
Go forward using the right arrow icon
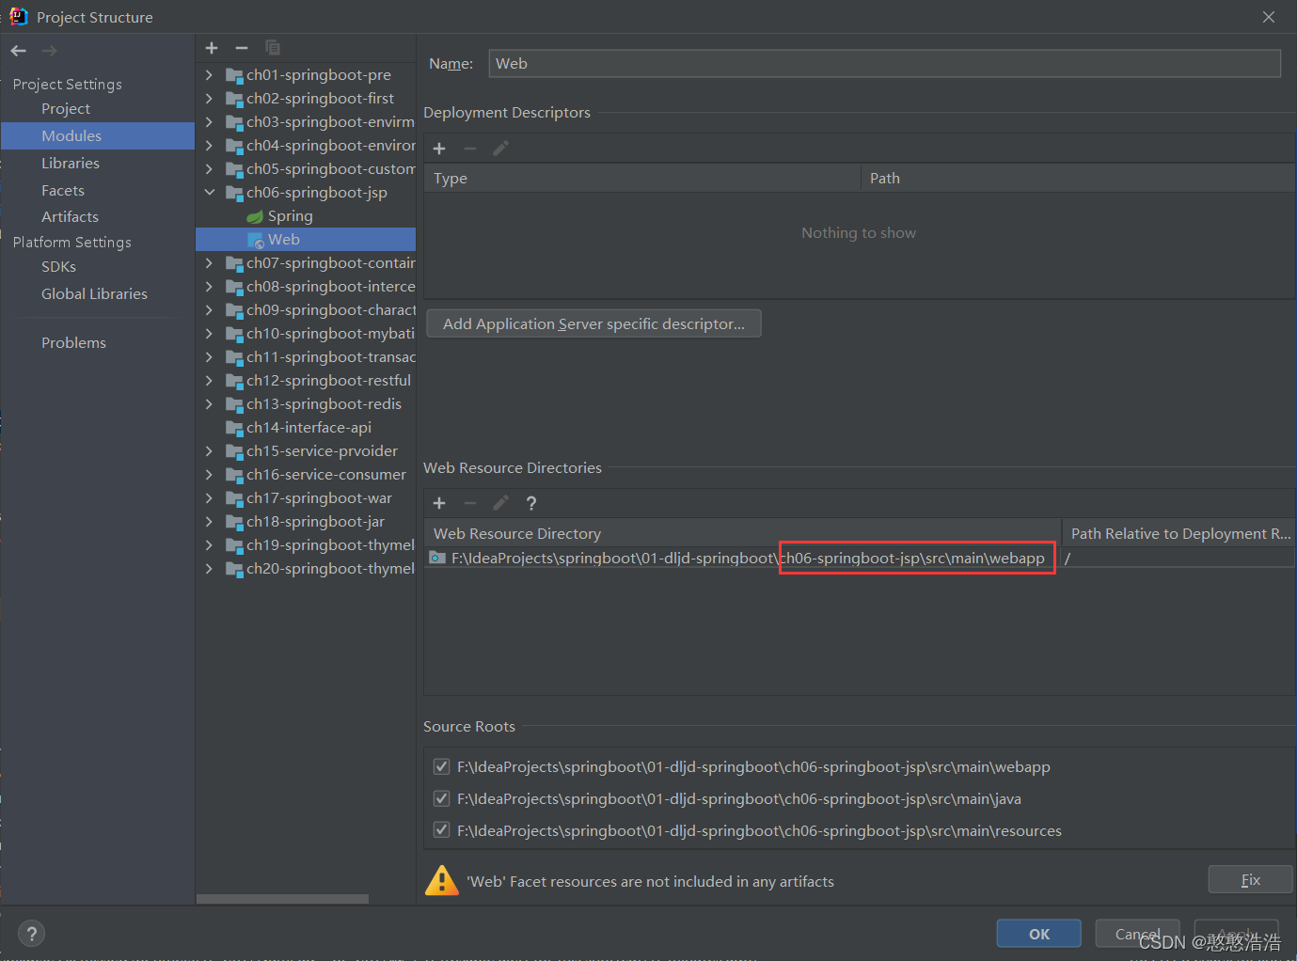click(49, 51)
